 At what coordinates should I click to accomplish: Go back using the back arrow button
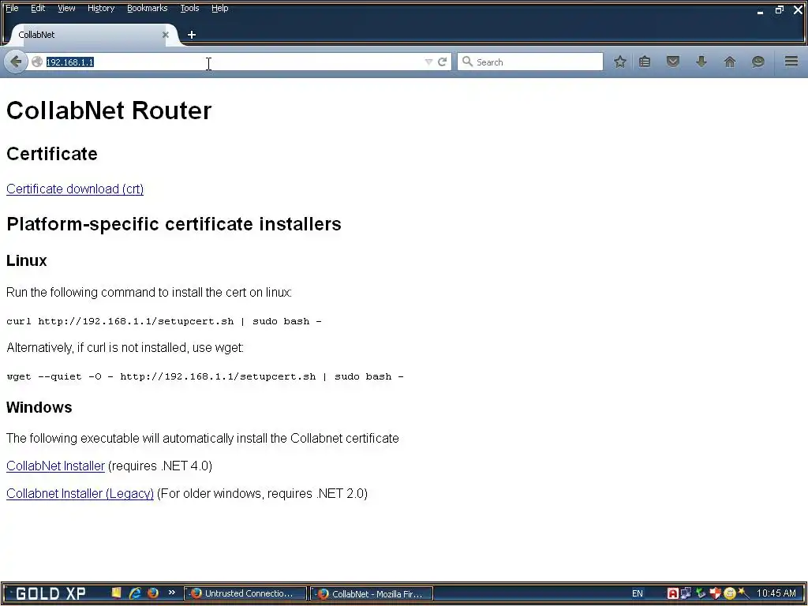[16, 62]
